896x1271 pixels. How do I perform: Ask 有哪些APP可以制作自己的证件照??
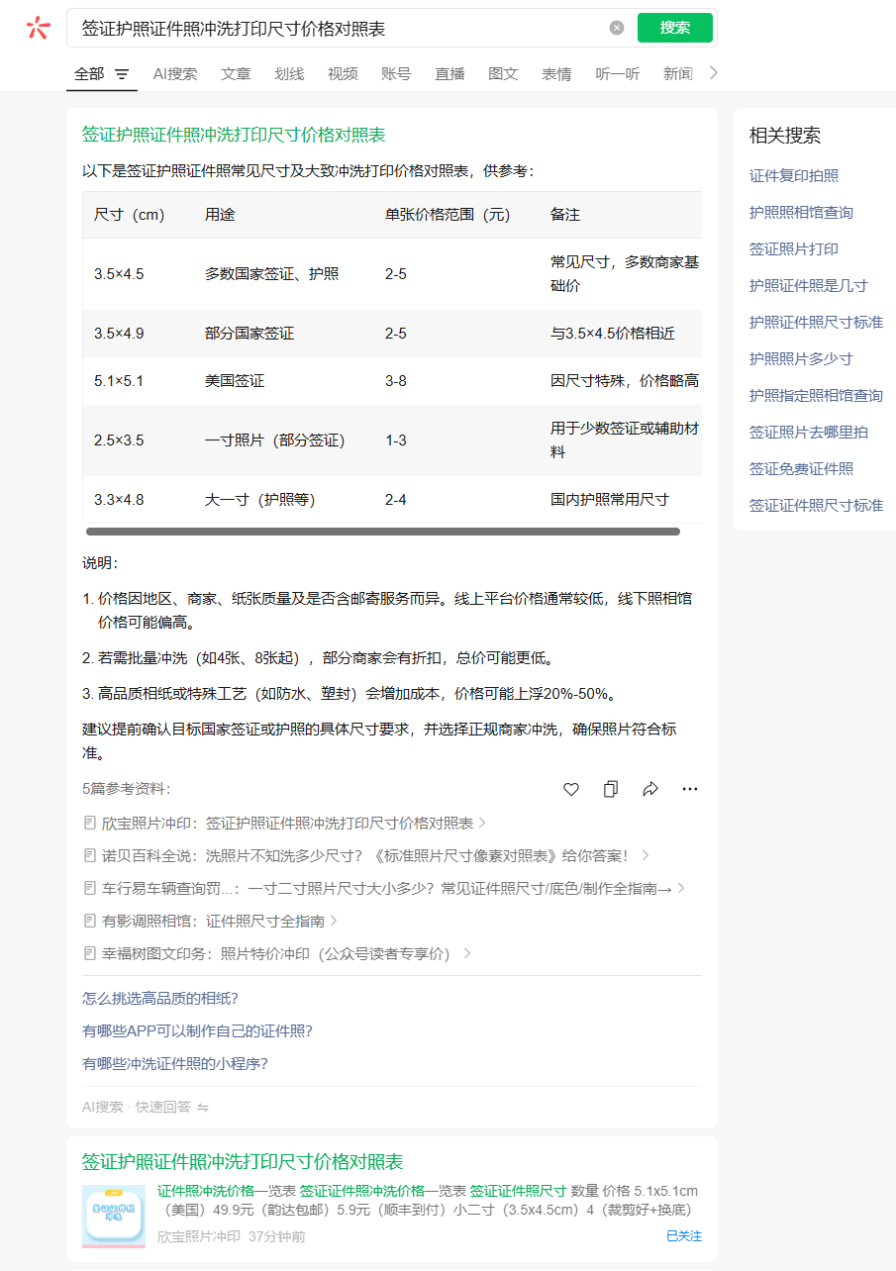click(197, 1030)
